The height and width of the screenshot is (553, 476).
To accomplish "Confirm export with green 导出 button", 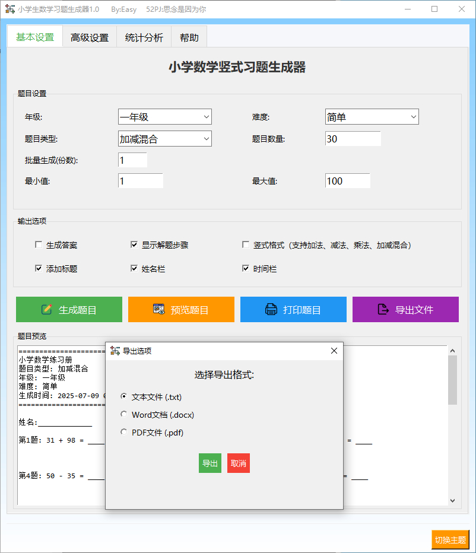I will [210, 463].
